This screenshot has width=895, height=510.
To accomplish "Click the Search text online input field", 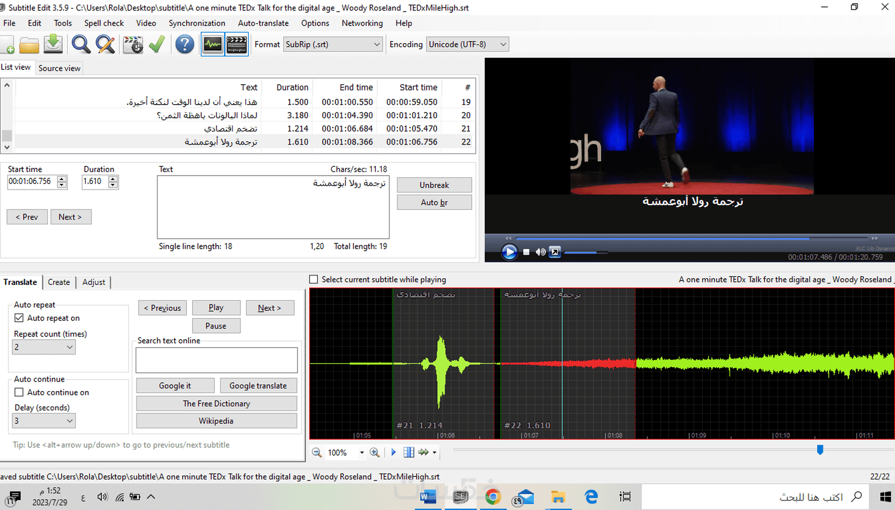I will (216, 360).
